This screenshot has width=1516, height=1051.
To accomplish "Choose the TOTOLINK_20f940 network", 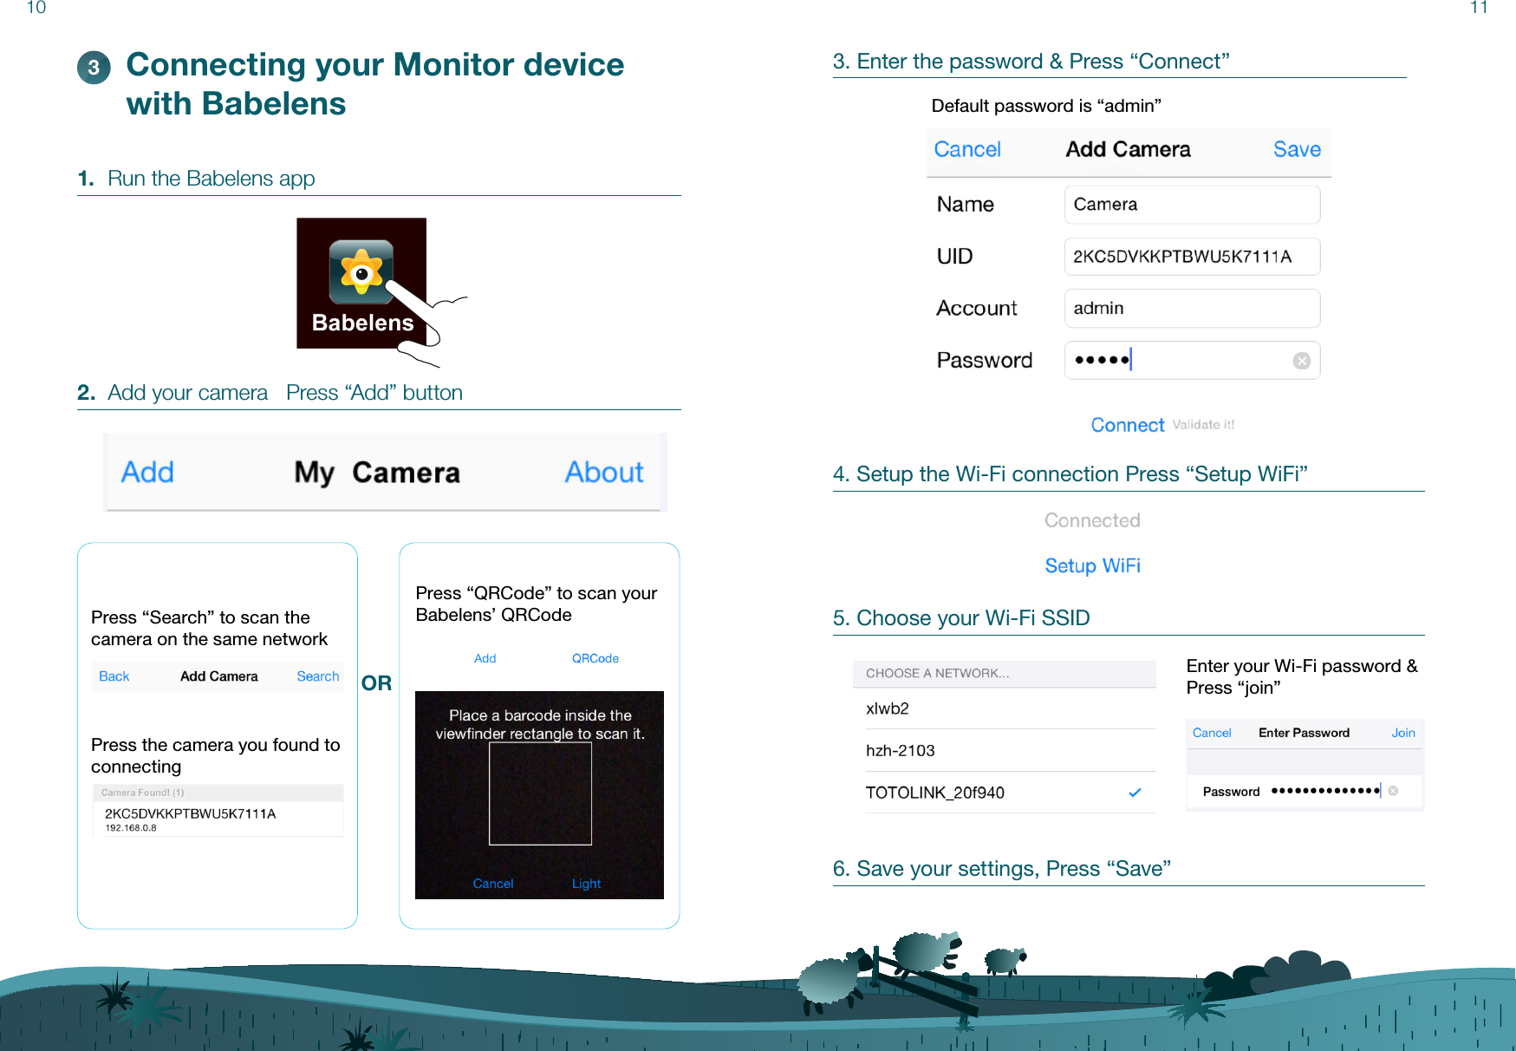I will [1011, 793].
